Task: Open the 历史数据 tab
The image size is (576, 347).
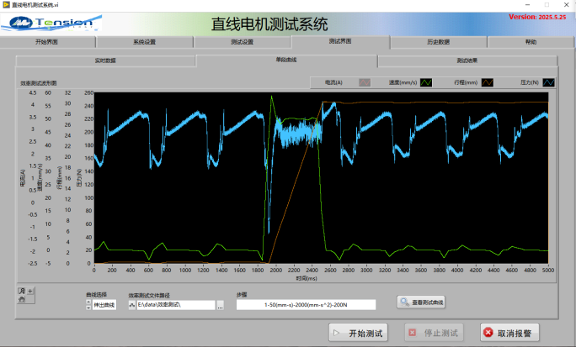Action: [x=438, y=42]
